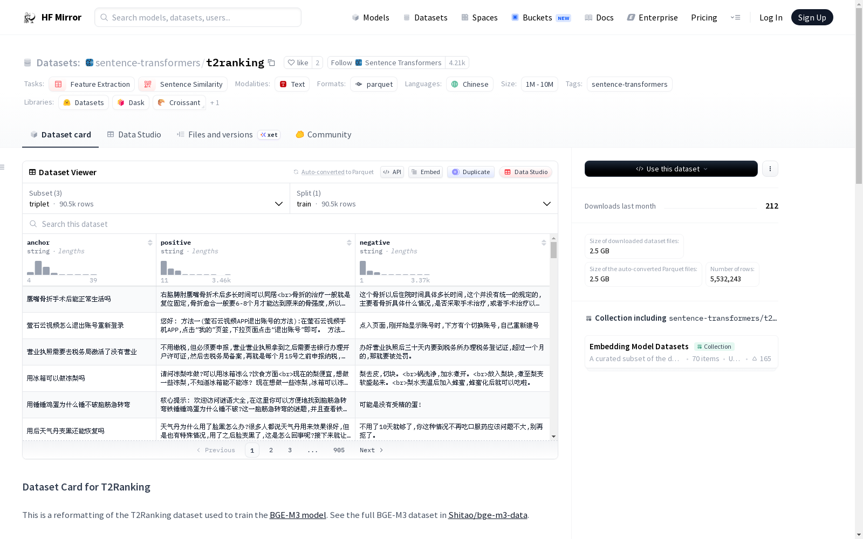Select the Croissant library tag
This screenshot has width=863, height=539.
pos(179,102)
